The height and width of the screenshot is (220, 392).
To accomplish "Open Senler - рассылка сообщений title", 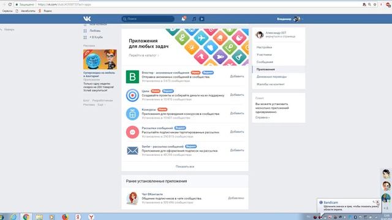I will click(162, 147).
